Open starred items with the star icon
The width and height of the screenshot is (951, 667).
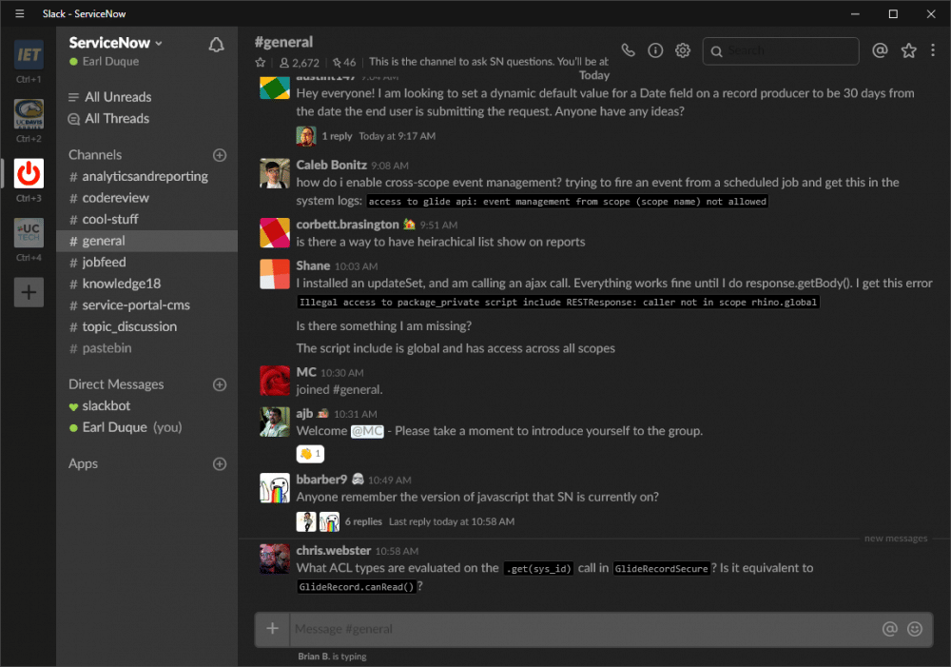click(x=908, y=50)
